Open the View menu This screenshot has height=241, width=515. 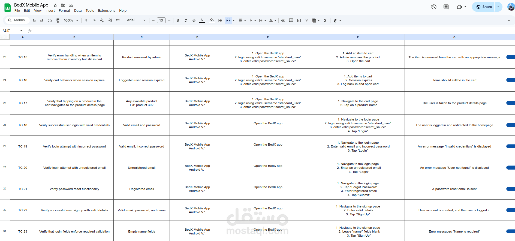coord(38,11)
